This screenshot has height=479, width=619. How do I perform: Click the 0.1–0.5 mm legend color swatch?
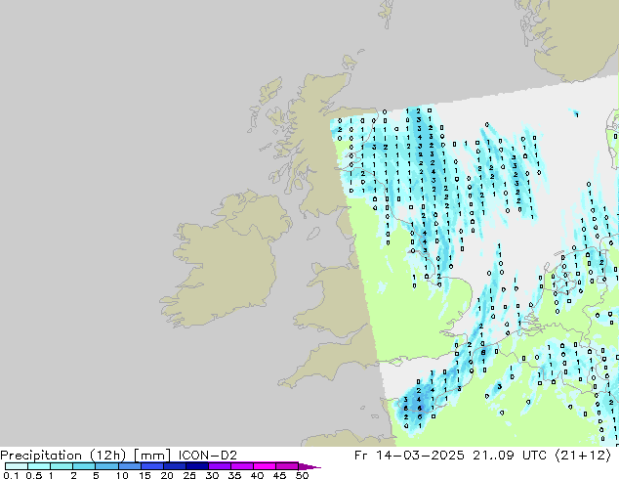click(17, 466)
